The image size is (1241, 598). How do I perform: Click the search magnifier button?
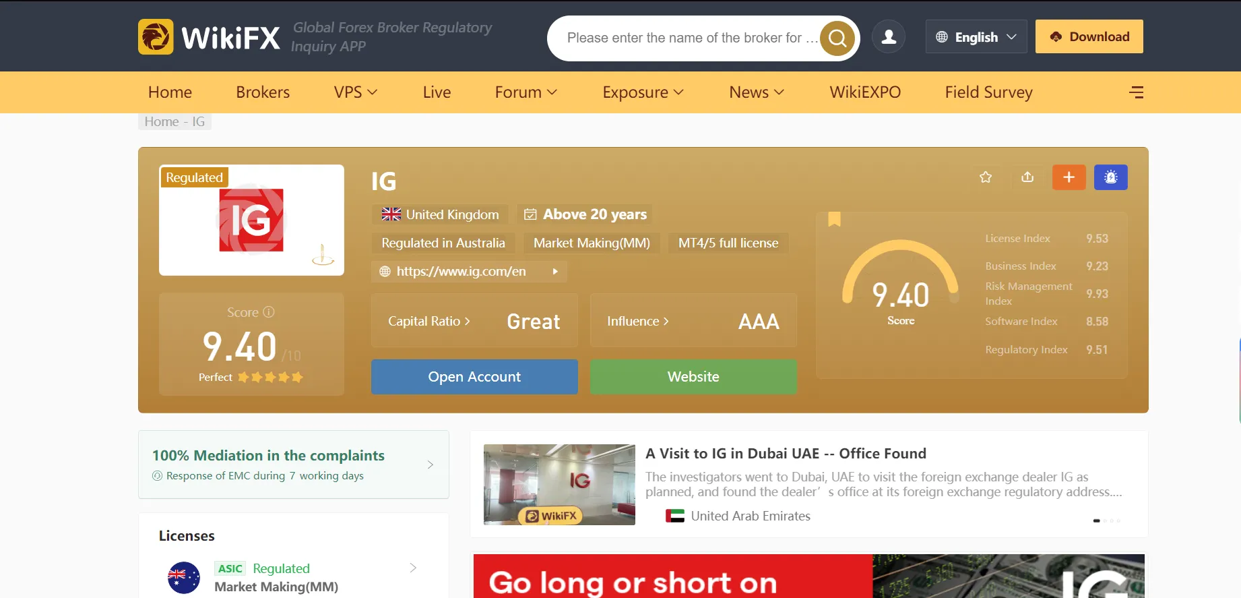(x=837, y=38)
